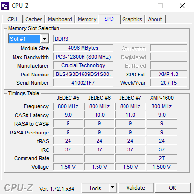Screen dimensions: 194x194
Task: Open the Tools dropdown arrow
Action: tap(113, 188)
